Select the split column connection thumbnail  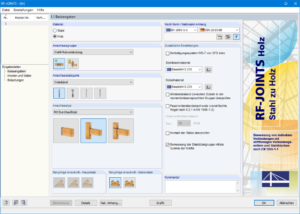click(x=121, y=131)
